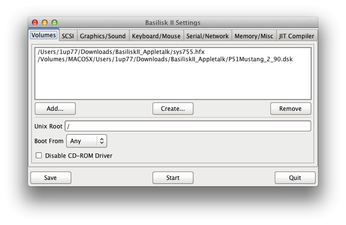The height and width of the screenshot is (225, 346).
Task: Switch to JIT Compiler tab
Action: click(296, 36)
